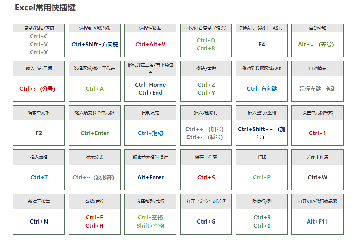The height and width of the screenshot is (245, 363).
Task: Click the blue 'Ctrl+T' shortcut
Action: (39, 177)
